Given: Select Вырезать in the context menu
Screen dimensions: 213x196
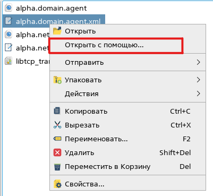Looking at the screenshot, I should pyautogui.click(x=127, y=125).
